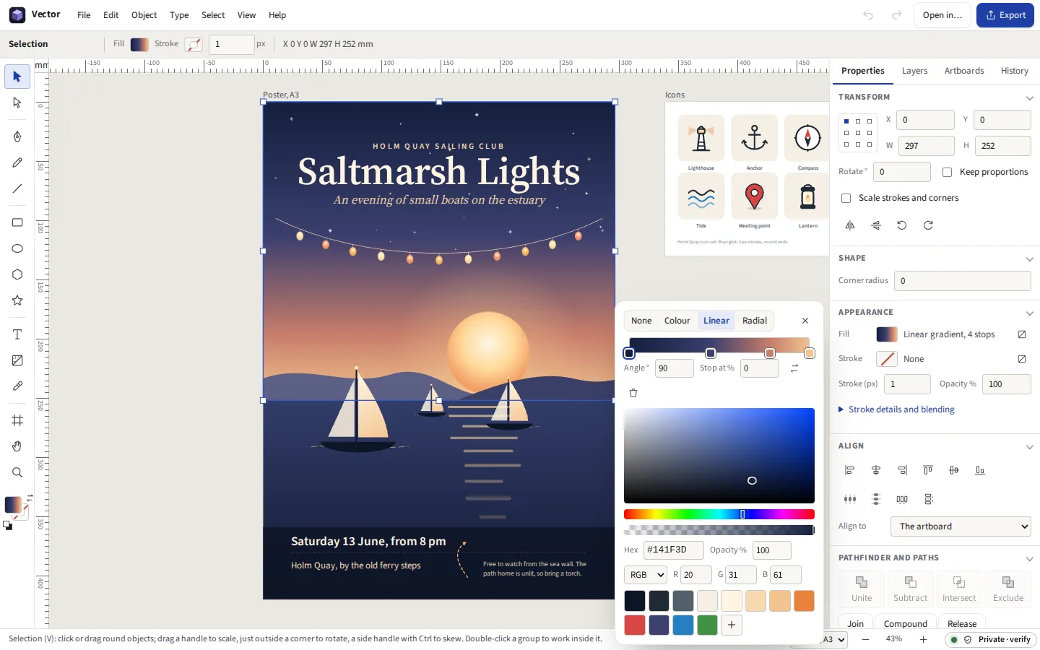Click the Export button
The height and width of the screenshot is (650, 1040).
tap(1005, 15)
